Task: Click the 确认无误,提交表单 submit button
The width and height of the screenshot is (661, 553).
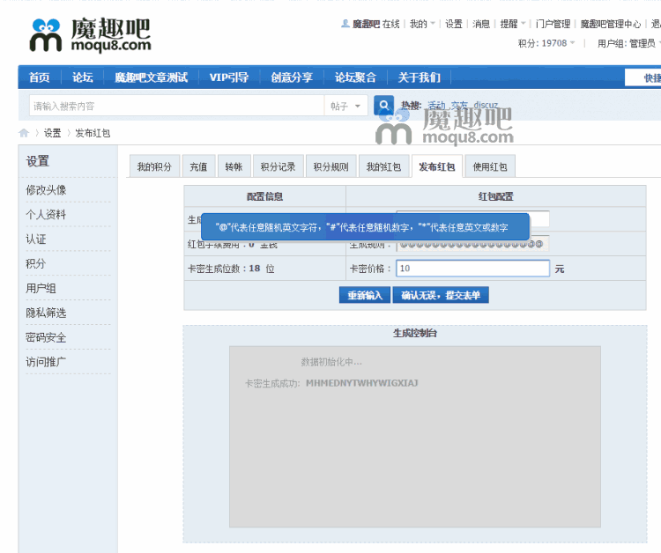Action: point(441,295)
